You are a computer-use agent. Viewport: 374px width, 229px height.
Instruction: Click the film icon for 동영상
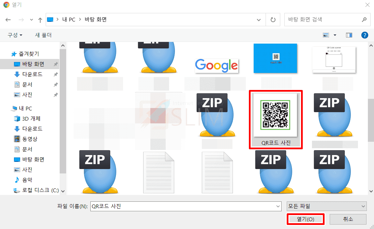(x=17, y=139)
